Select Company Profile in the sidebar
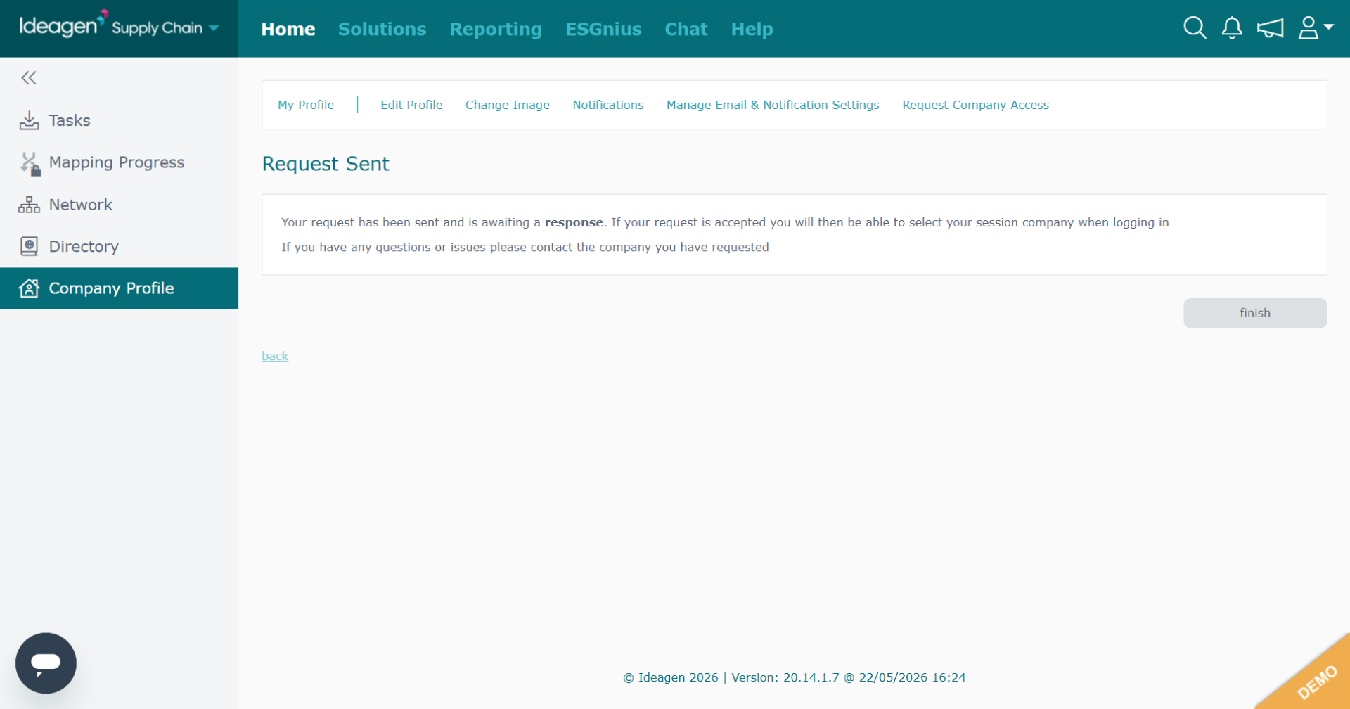 click(x=119, y=288)
